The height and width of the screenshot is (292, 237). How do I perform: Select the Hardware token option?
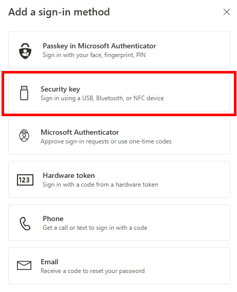[x=119, y=179]
